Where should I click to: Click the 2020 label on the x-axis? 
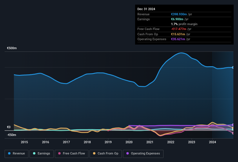(x=129, y=142)
